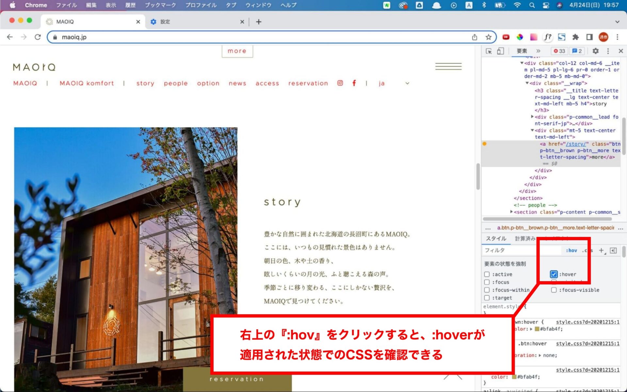Enable the :active state checkbox

pos(487,274)
